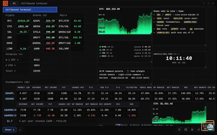
Task: Select the Total formula result 10395
Action: pyautogui.click(x=37, y=71)
